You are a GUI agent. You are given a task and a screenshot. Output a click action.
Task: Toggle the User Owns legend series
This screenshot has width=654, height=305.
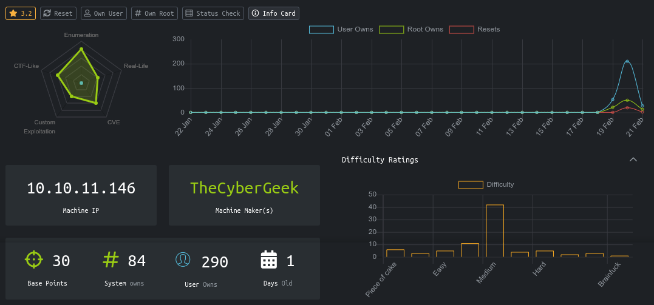point(332,29)
